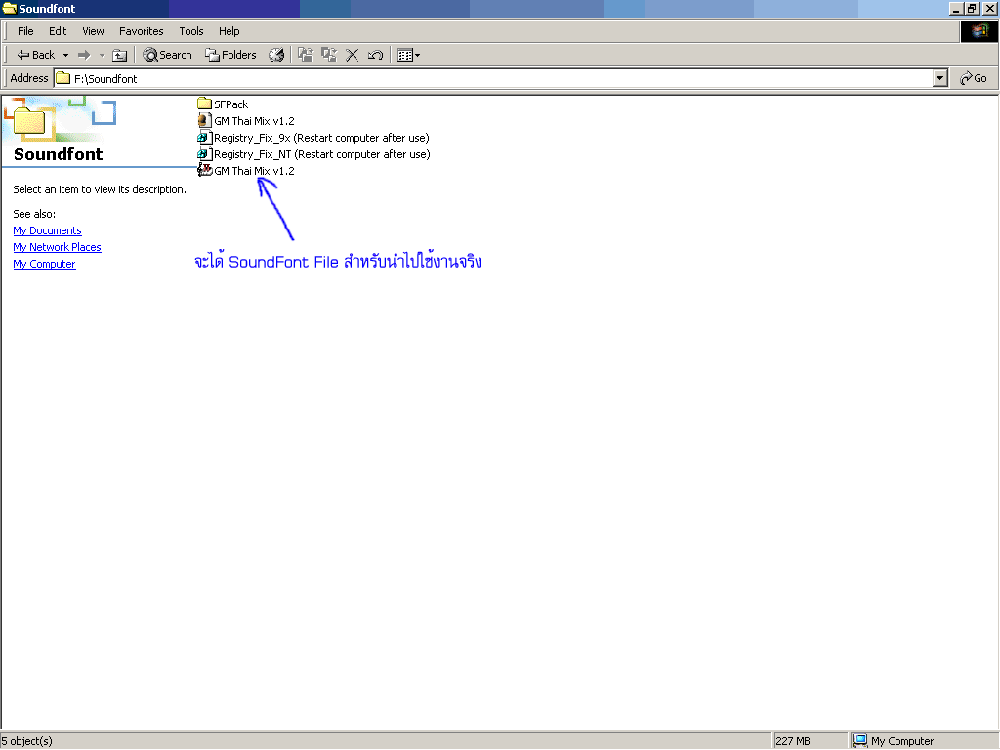Click the 5 object(s) status text

pos(26,741)
